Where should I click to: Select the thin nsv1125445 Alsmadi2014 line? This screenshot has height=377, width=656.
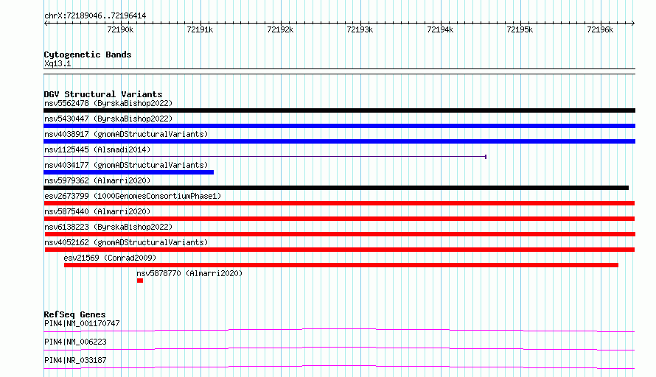265,157
